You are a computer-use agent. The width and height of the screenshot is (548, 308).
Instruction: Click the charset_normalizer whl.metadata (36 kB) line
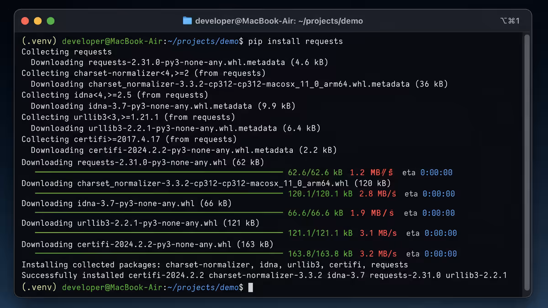click(239, 84)
